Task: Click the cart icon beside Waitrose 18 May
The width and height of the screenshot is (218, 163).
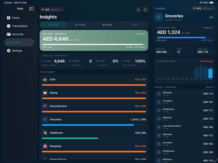Action: pyautogui.click(x=159, y=119)
